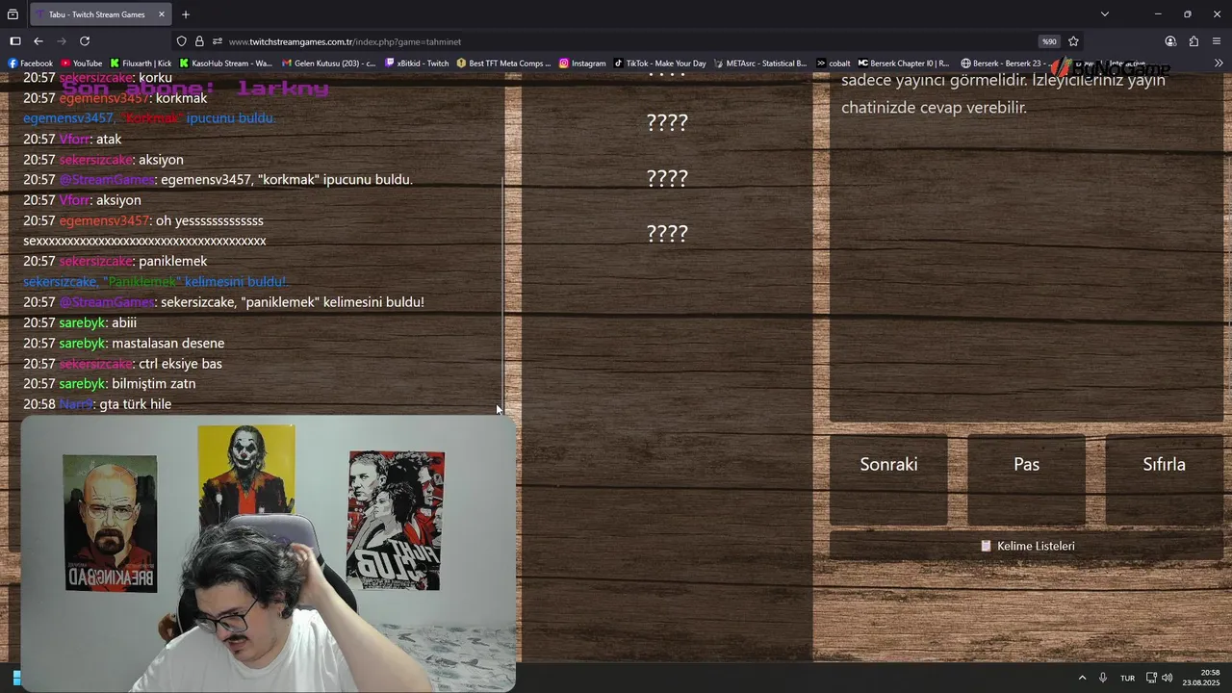Open network status tray icon
Image resolution: width=1232 pixels, height=693 pixels.
tap(1151, 678)
